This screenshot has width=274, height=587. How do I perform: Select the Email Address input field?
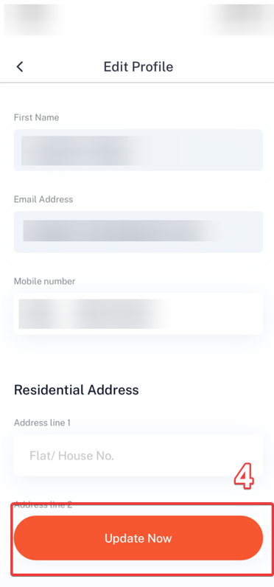tap(138, 232)
